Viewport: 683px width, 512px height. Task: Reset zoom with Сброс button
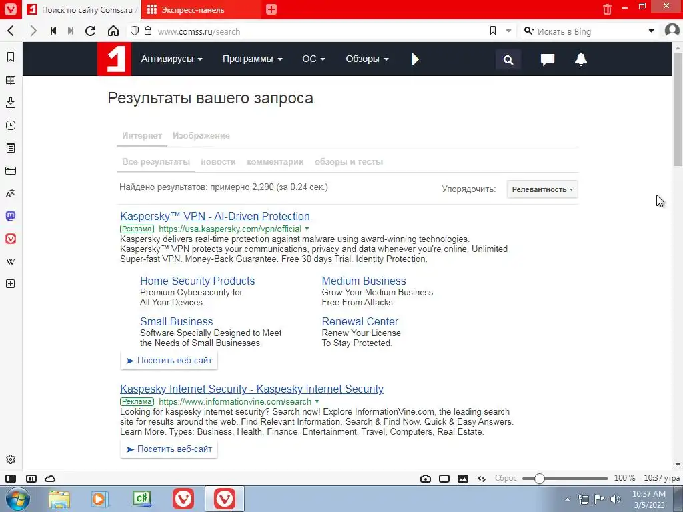506,478
